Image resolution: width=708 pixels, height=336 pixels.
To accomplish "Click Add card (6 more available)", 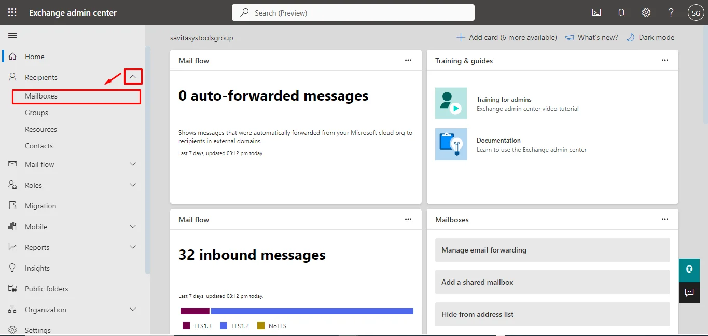I will tap(507, 37).
